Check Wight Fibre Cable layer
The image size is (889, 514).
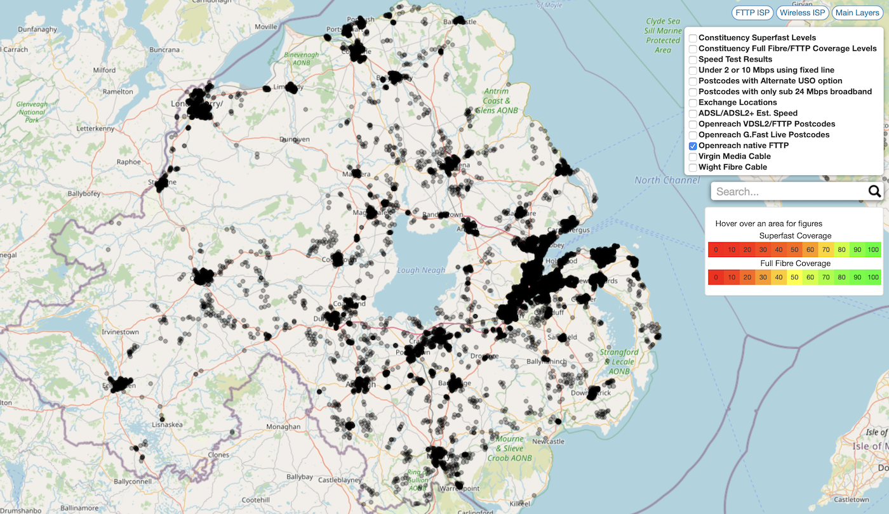click(x=693, y=168)
